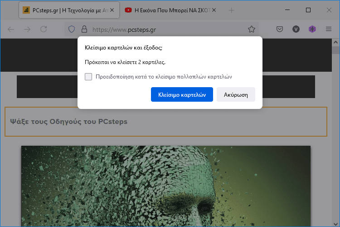The height and width of the screenshot is (227, 340).
Task: Close the Firefox window
Action: (329, 10)
